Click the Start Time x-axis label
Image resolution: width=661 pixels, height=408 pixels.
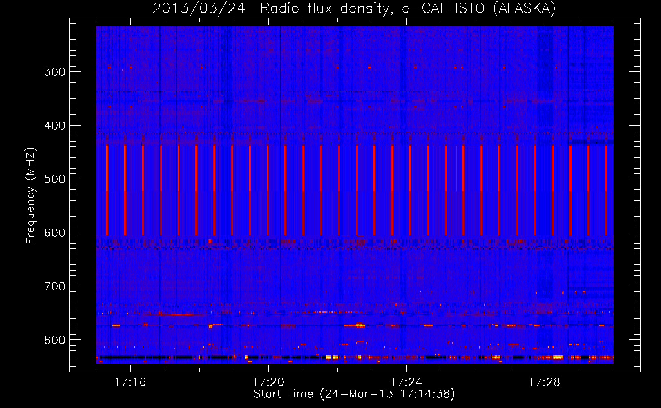pos(354,394)
